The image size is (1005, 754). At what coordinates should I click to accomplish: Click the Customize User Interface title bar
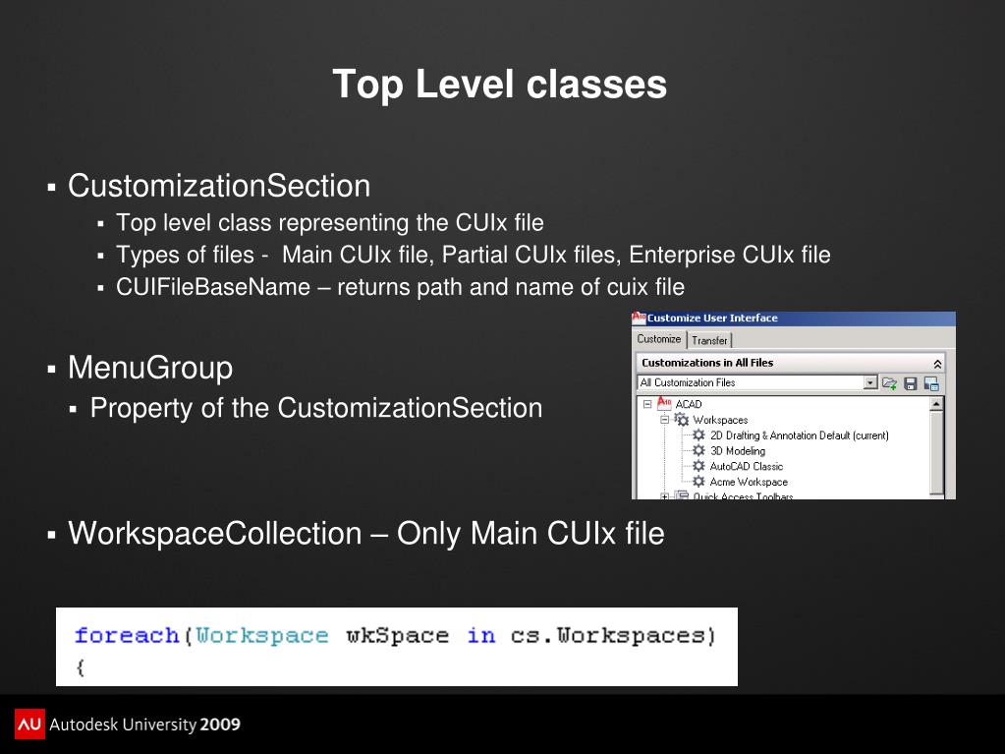pos(794,318)
